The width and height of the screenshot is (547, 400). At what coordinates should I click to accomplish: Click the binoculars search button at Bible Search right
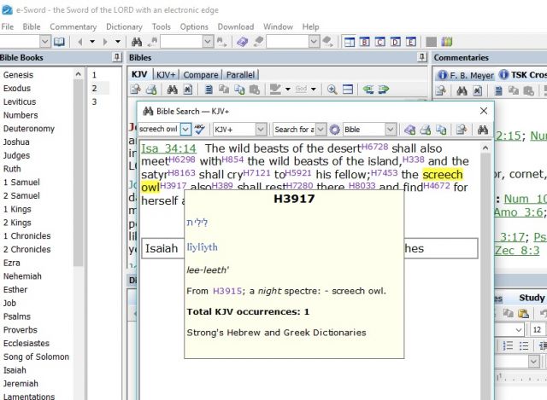tap(482, 130)
